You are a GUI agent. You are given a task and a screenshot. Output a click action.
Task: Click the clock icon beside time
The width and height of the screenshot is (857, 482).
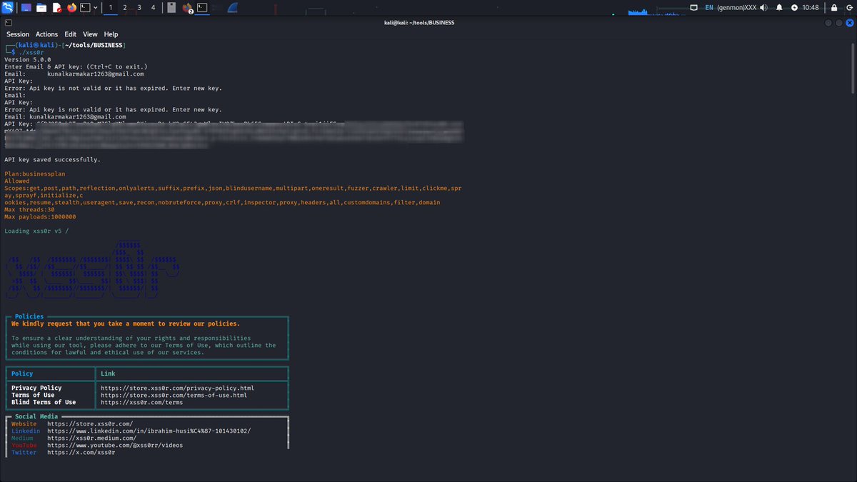click(x=795, y=7)
